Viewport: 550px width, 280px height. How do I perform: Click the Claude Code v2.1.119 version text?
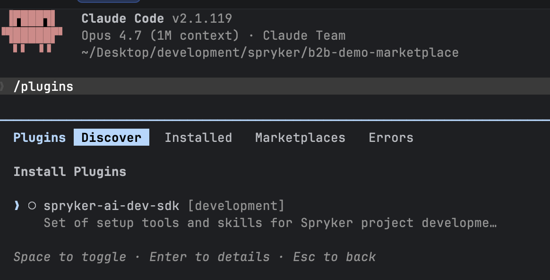(x=157, y=18)
